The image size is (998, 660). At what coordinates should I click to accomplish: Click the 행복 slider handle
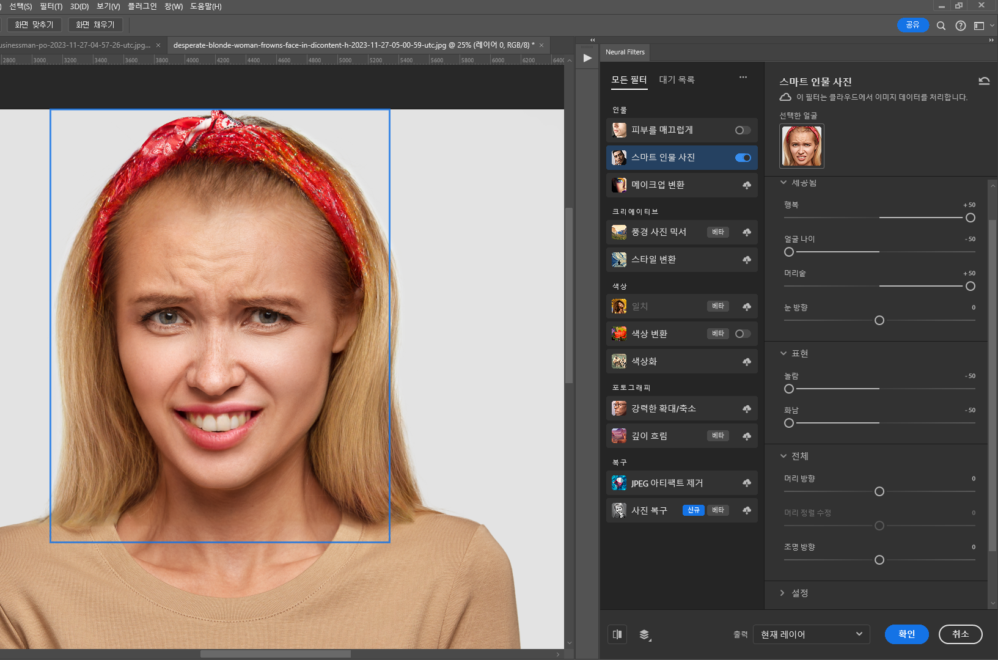[970, 218]
